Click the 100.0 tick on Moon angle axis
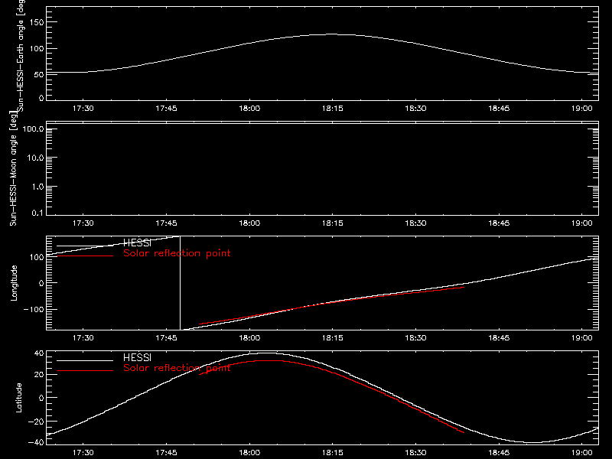612x459 pixels. [x=33, y=129]
